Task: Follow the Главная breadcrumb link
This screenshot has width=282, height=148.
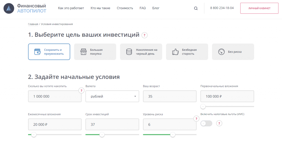Action: (x=33, y=24)
